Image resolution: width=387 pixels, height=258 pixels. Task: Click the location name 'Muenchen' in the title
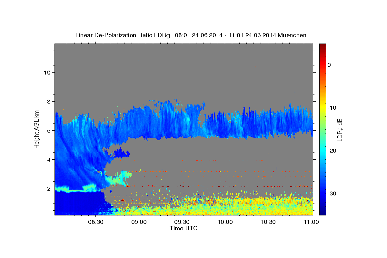tap(292, 35)
